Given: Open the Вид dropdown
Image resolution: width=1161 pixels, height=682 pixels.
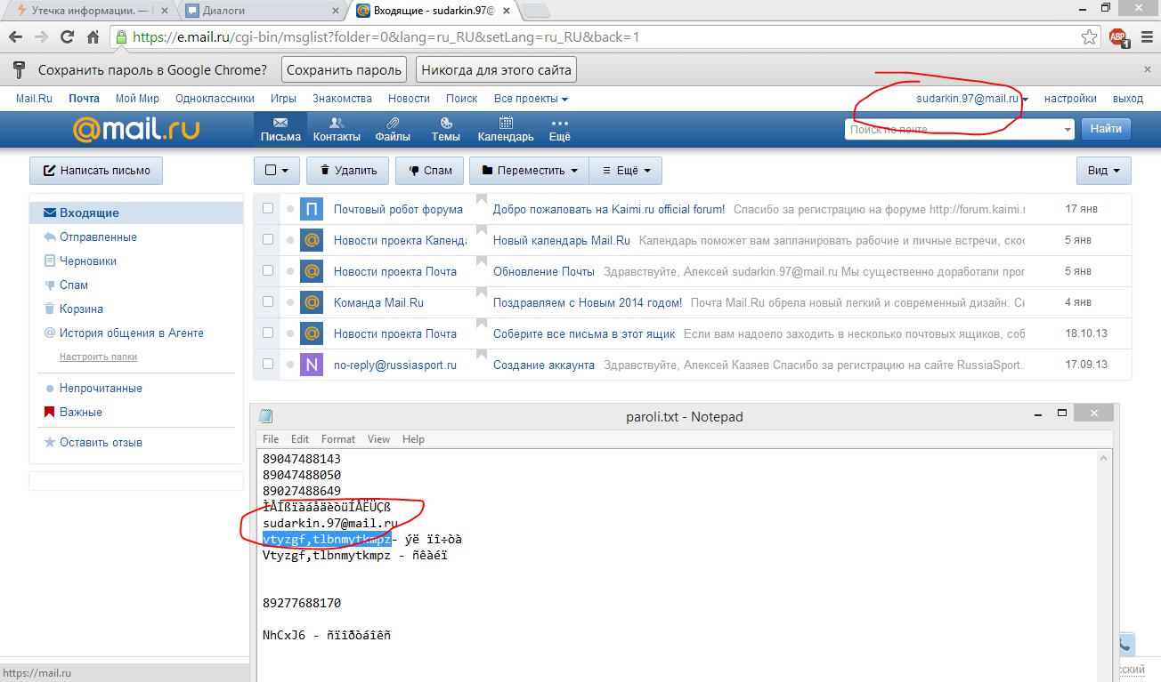Looking at the screenshot, I should [1103, 170].
